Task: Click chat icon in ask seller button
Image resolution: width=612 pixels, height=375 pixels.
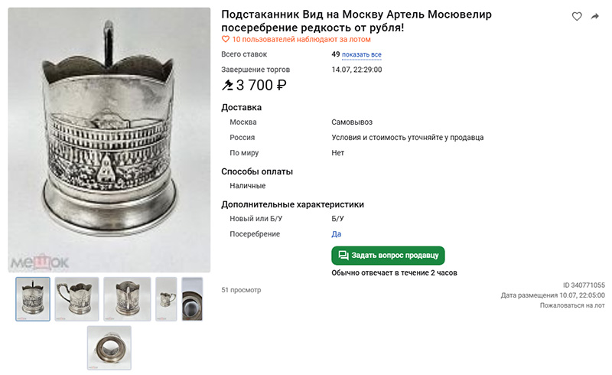Action: pos(343,256)
